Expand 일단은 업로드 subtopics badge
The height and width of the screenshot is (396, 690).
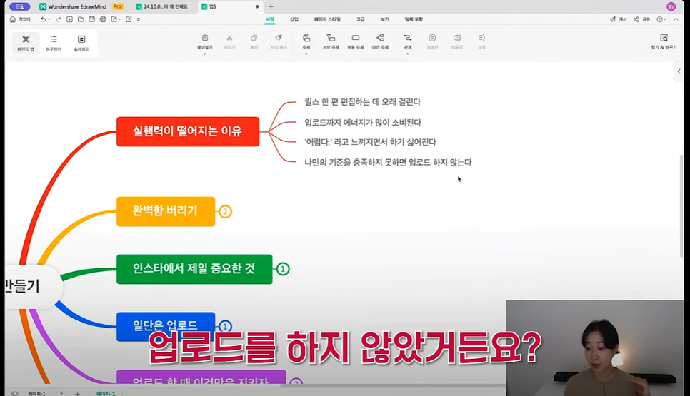tap(225, 327)
